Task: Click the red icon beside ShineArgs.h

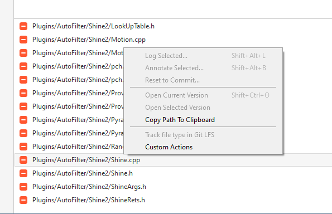Action: click(x=23, y=187)
